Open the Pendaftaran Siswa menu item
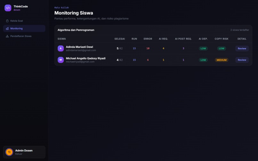The image size is (258, 161). (x=24, y=36)
